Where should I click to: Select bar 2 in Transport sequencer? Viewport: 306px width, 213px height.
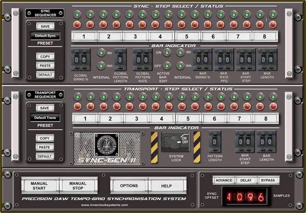point(110,119)
